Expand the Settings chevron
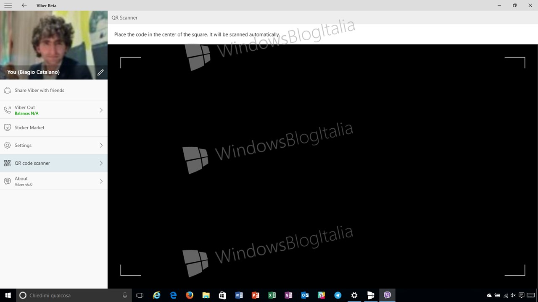Viewport: 538px width, 302px height. coord(101,145)
